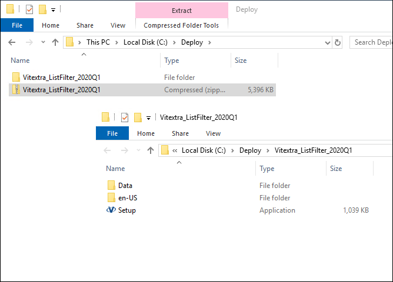Go forward in Vitextra window
393x282 pixels.
124,150
